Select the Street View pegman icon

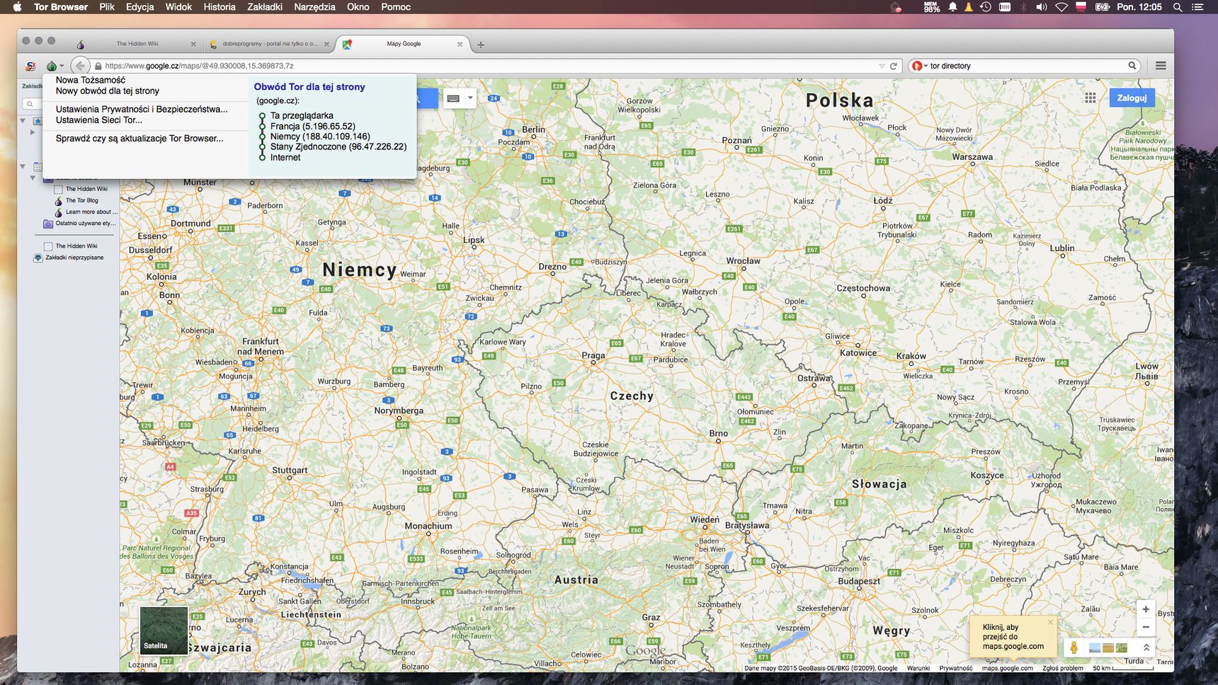click(x=1074, y=647)
